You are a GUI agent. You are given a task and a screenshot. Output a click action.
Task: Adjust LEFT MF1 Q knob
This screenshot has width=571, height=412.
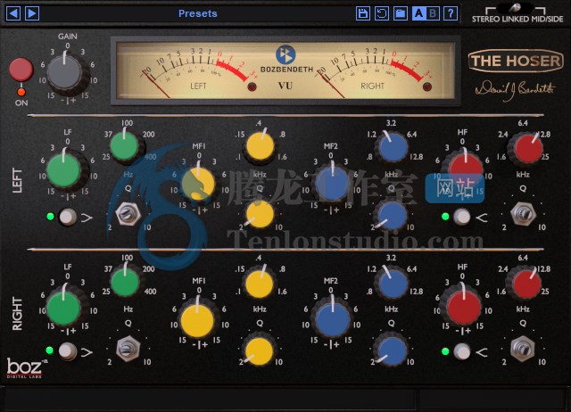click(x=260, y=215)
